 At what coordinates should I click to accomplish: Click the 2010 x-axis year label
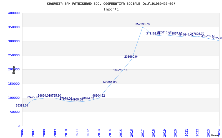pyautogui.click(x=66, y=133)
